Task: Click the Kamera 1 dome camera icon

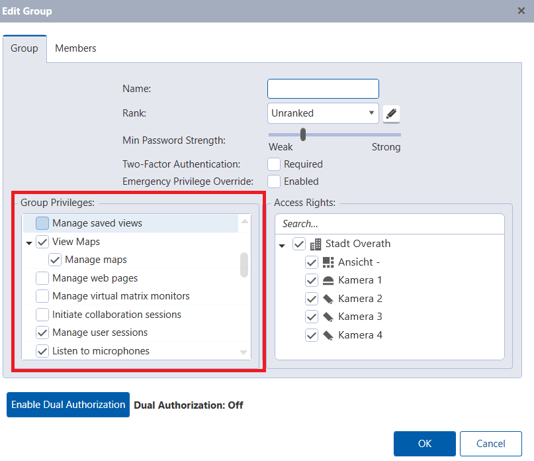Action: click(328, 280)
